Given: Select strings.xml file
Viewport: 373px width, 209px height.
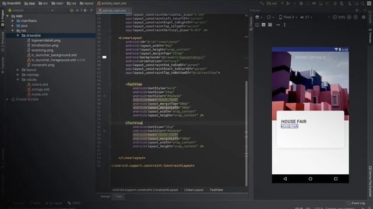Looking at the screenshot, I should click(x=38, y=89).
